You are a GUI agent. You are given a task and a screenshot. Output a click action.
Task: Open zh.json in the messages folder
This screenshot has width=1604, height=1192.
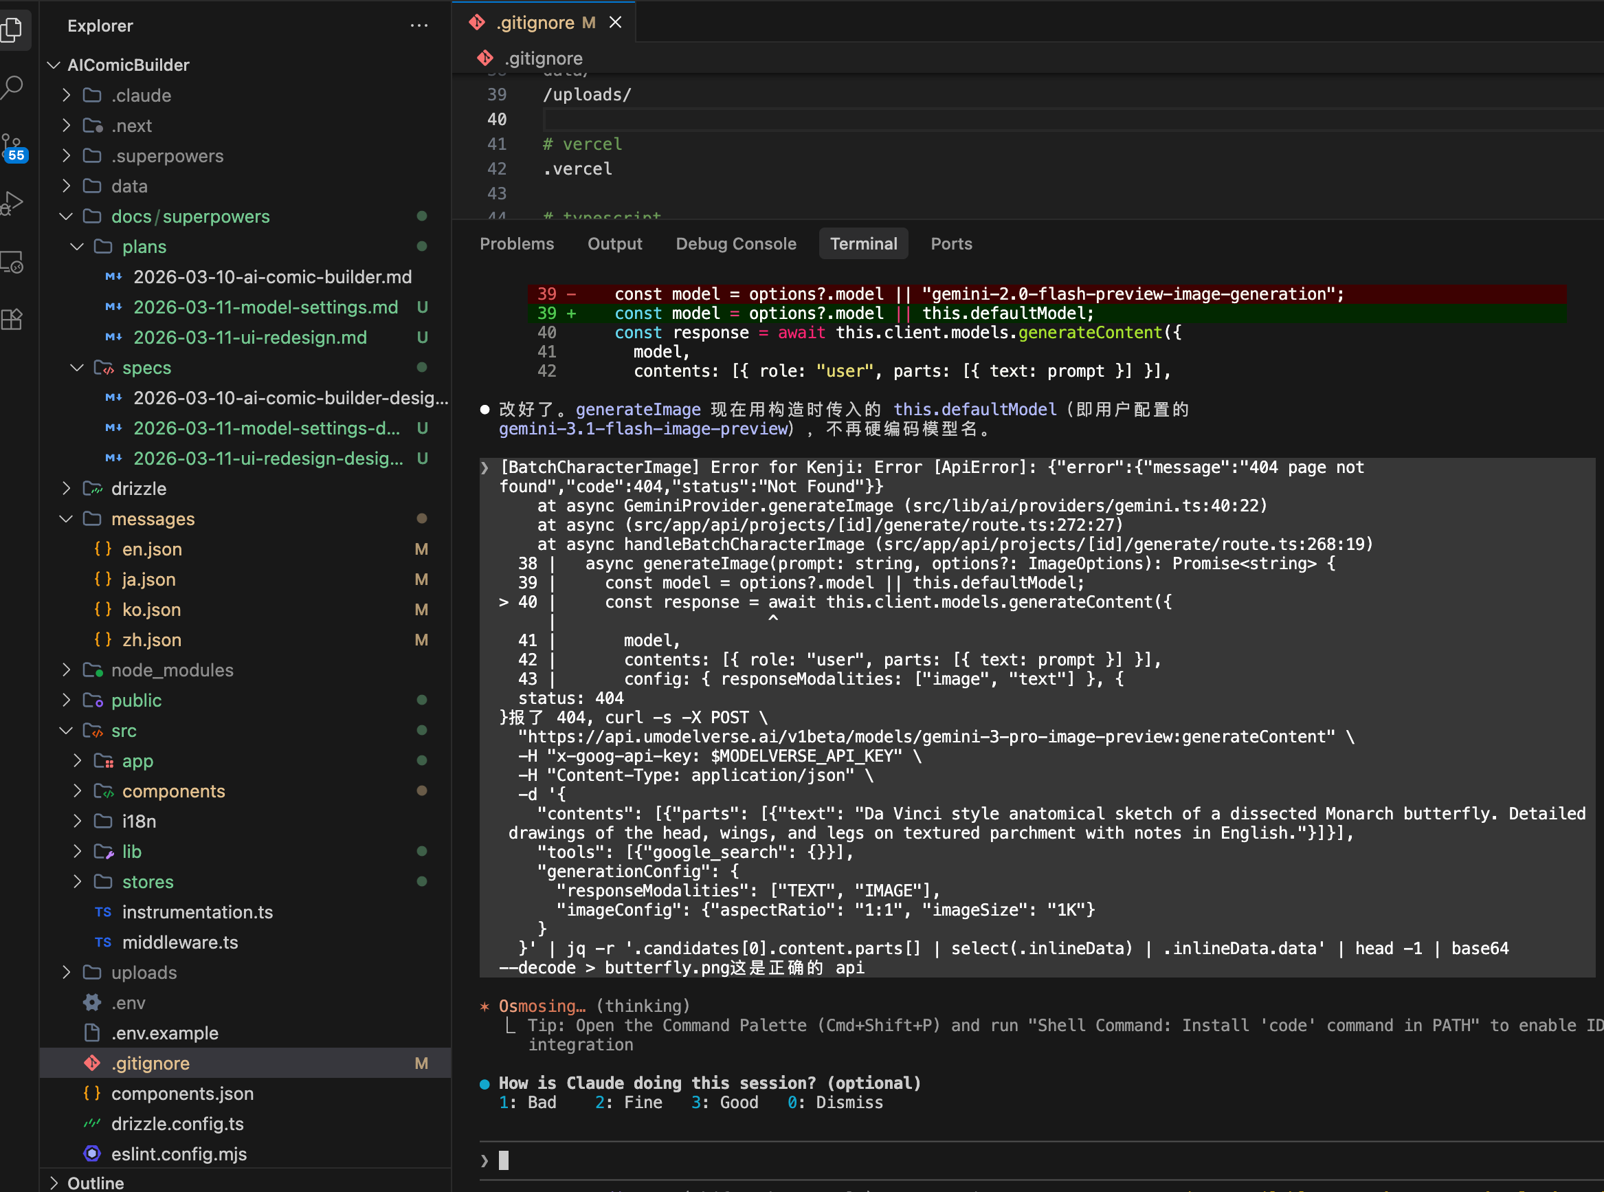click(151, 640)
